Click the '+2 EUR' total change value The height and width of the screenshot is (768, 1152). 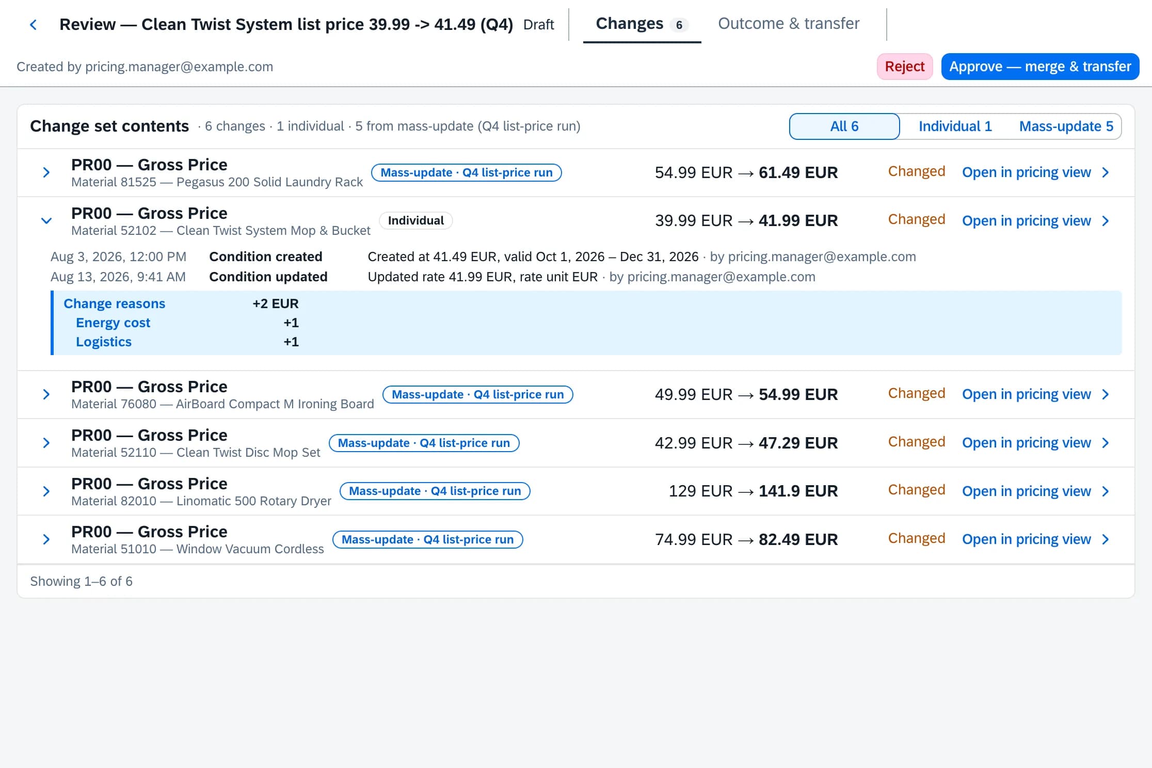(276, 303)
